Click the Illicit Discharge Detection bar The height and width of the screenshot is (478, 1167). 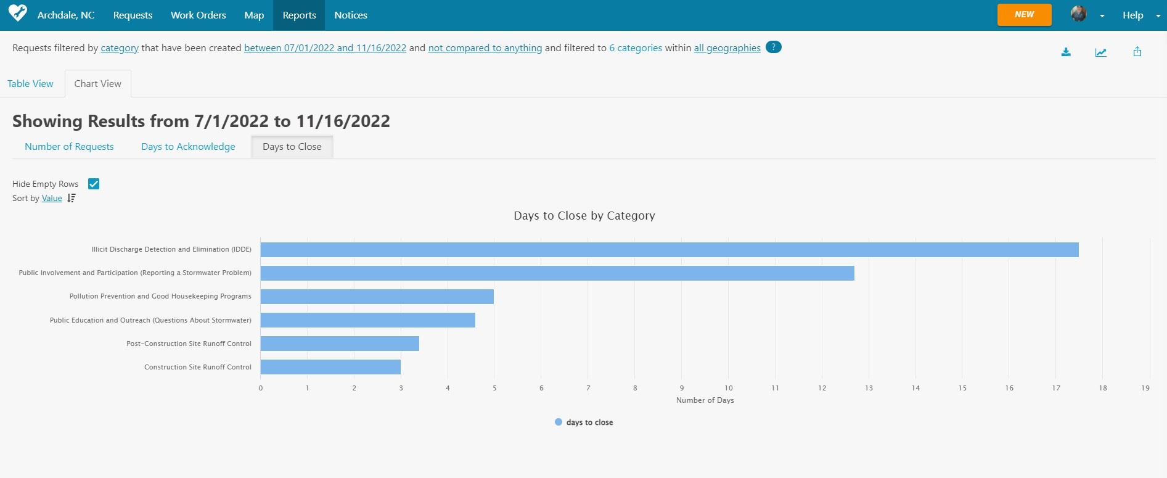(669, 250)
